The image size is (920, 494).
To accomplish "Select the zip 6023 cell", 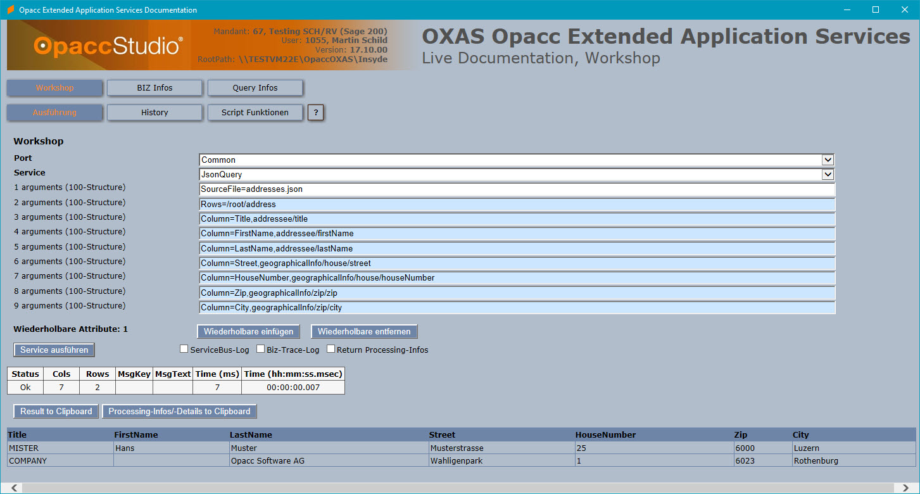I will click(x=762, y=460).
